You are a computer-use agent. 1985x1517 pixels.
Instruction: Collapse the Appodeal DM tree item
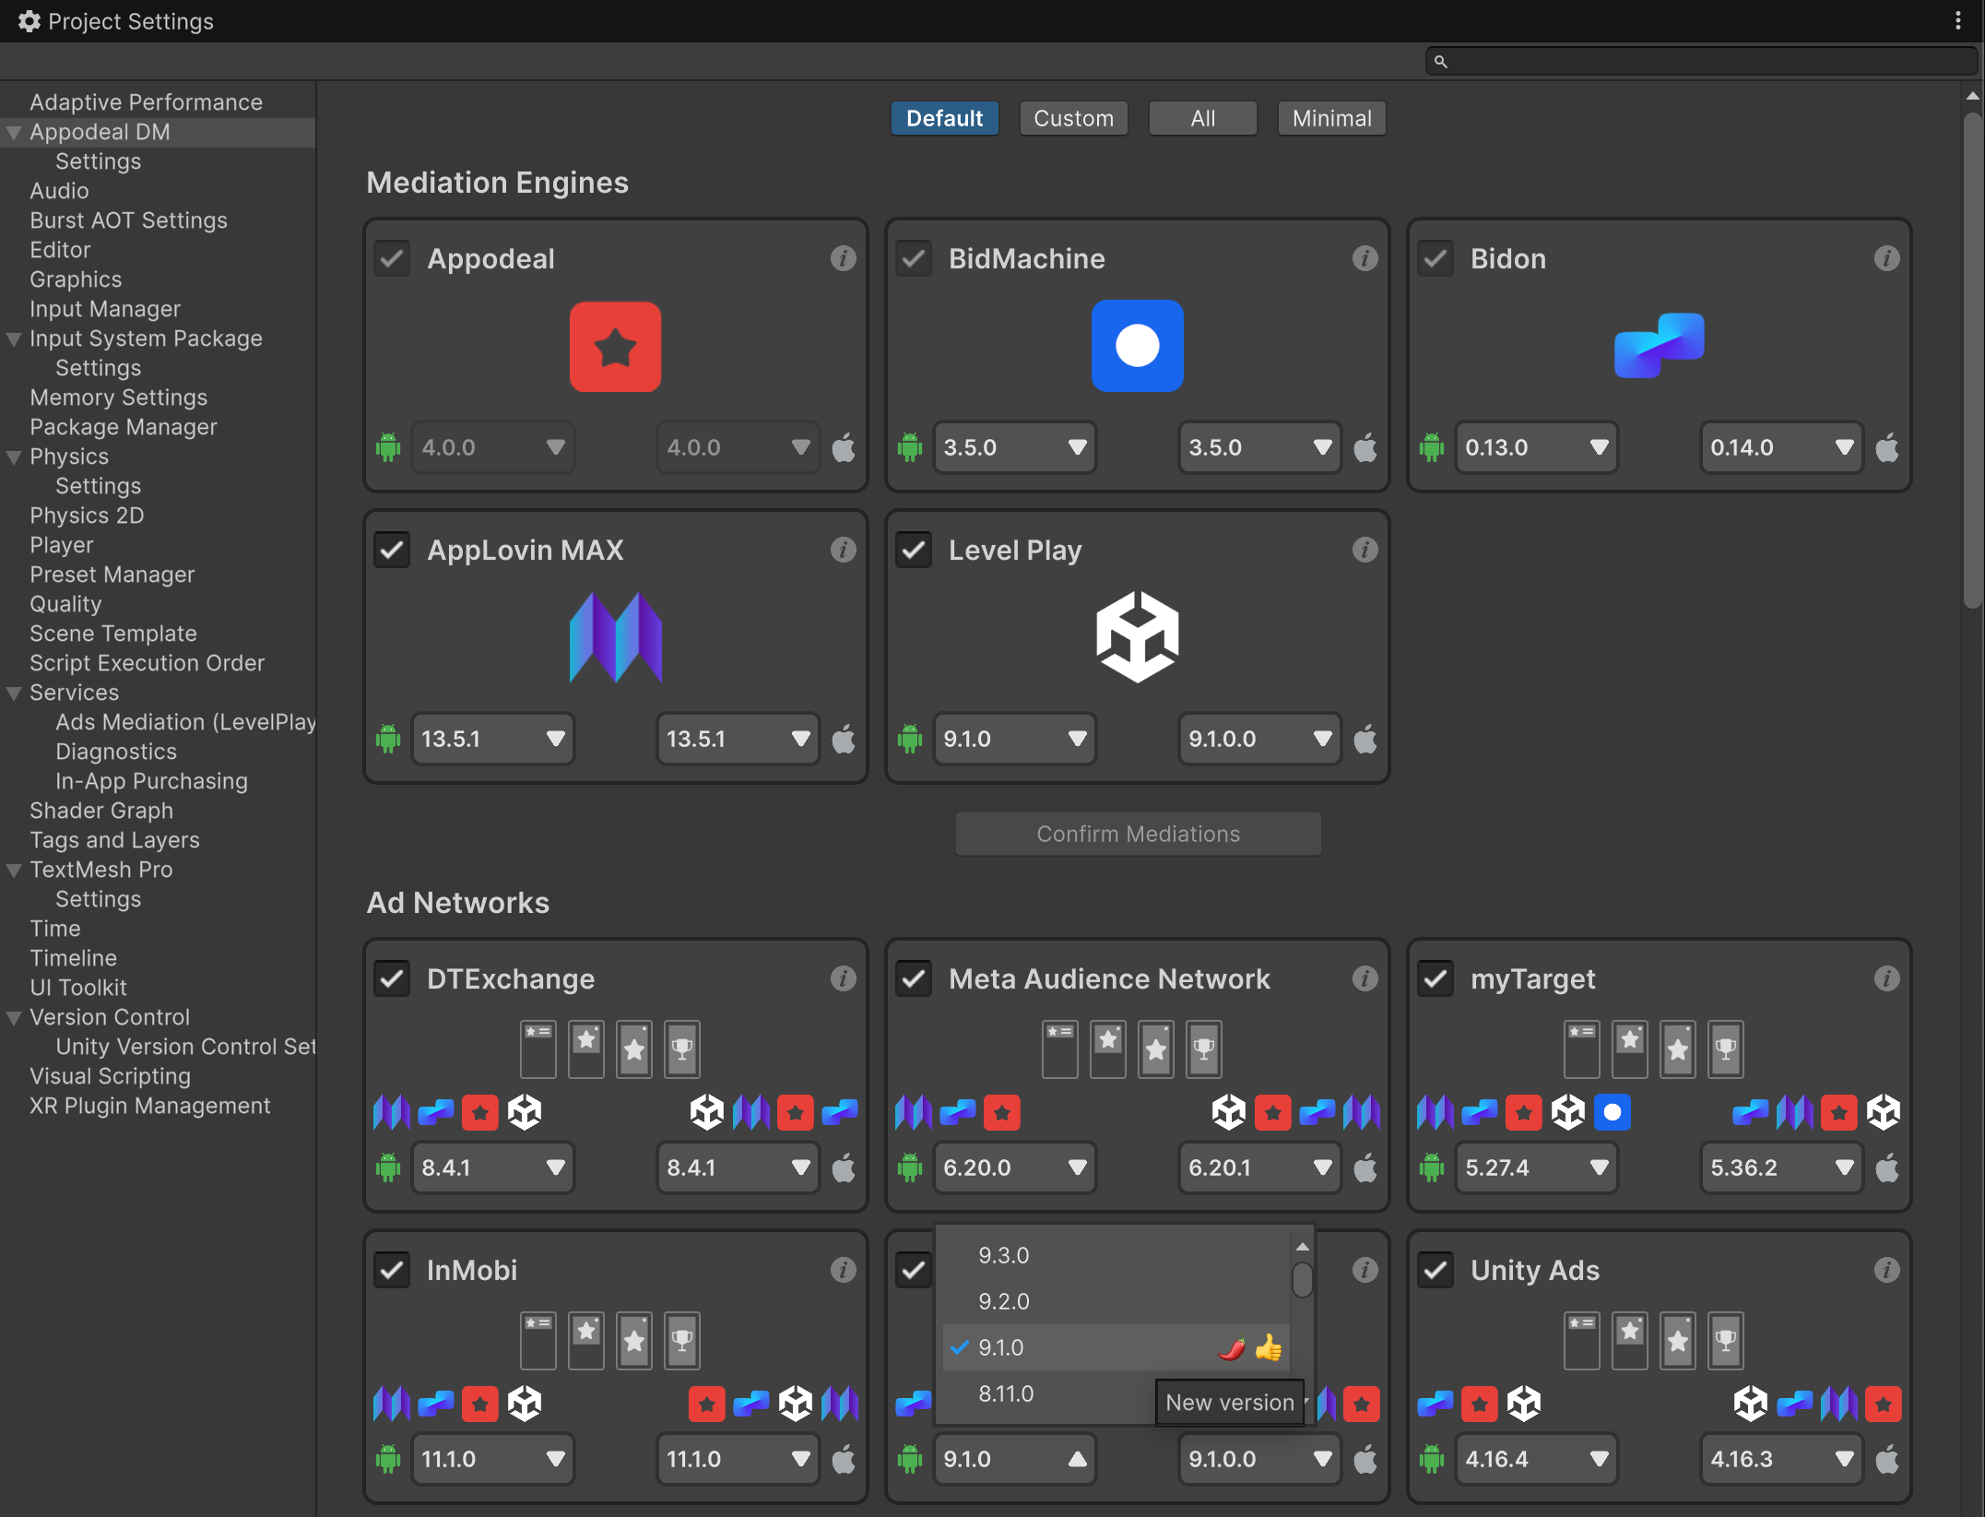point(14,133)
